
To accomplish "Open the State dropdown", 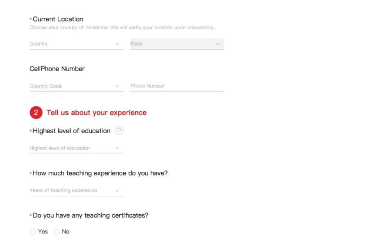I will point(177,44).
